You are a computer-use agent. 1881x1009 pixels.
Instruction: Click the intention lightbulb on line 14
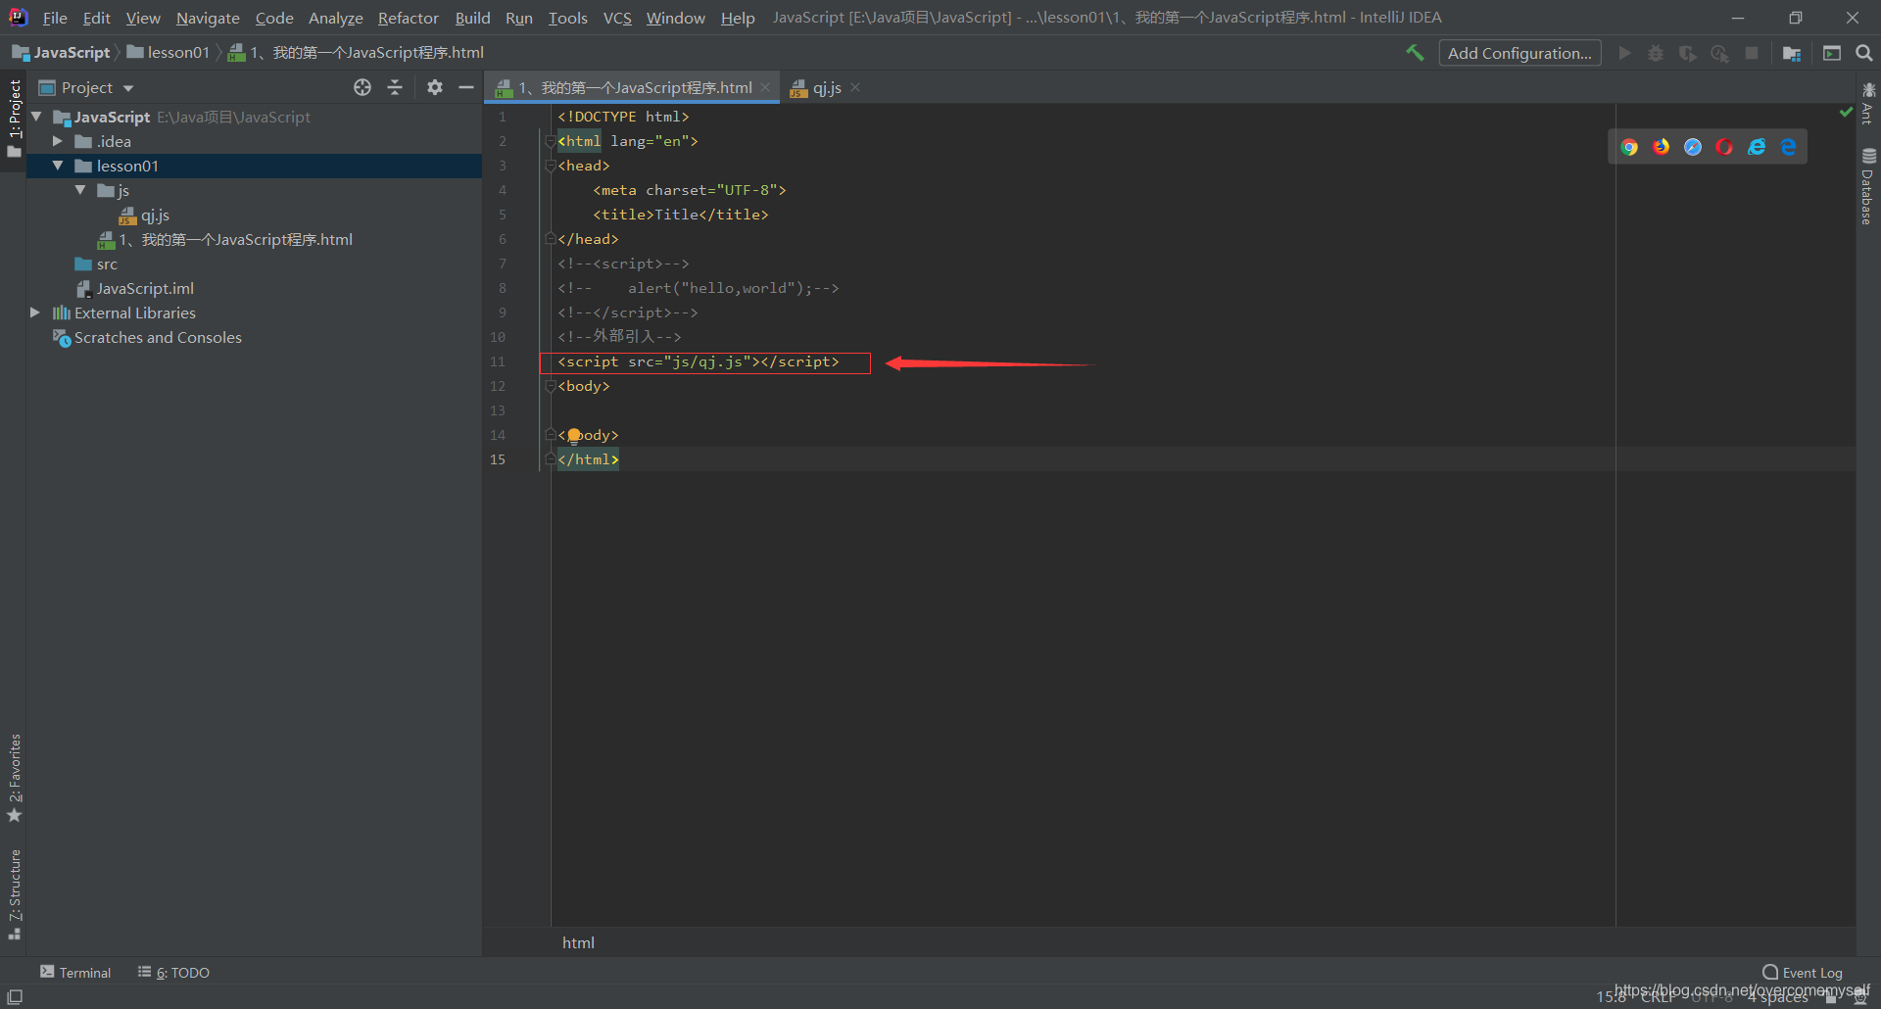click(574, 436)
